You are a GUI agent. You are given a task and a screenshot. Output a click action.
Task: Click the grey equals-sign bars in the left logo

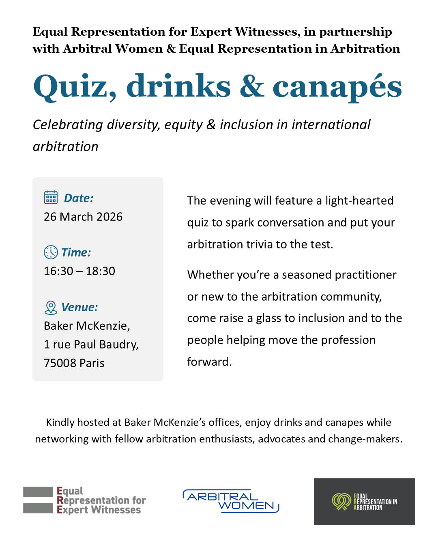click(38, 500)
